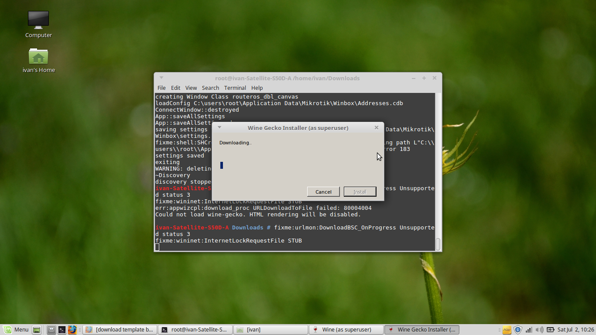Image resolution: width=596 pixels, height=335 pixels.
Task: Click the Install button in Gecko Installer
Action: (360, 192)
